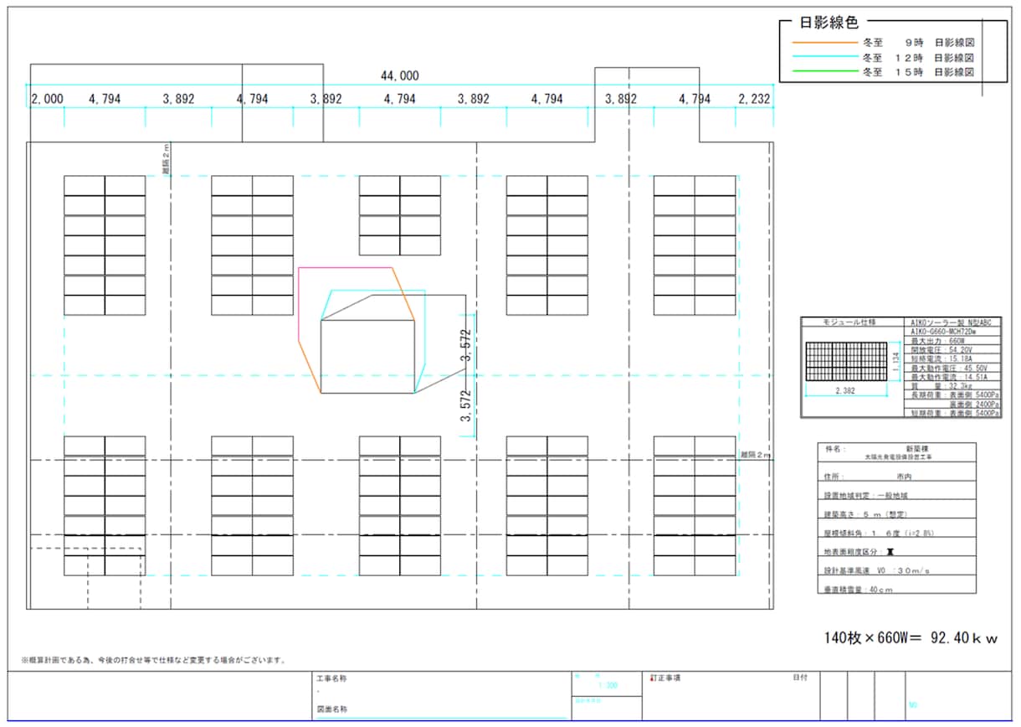Screen dimensions: 1021x727
Task: Click the shadow-casting rooftop box in the plan
Action: [367, 357]
